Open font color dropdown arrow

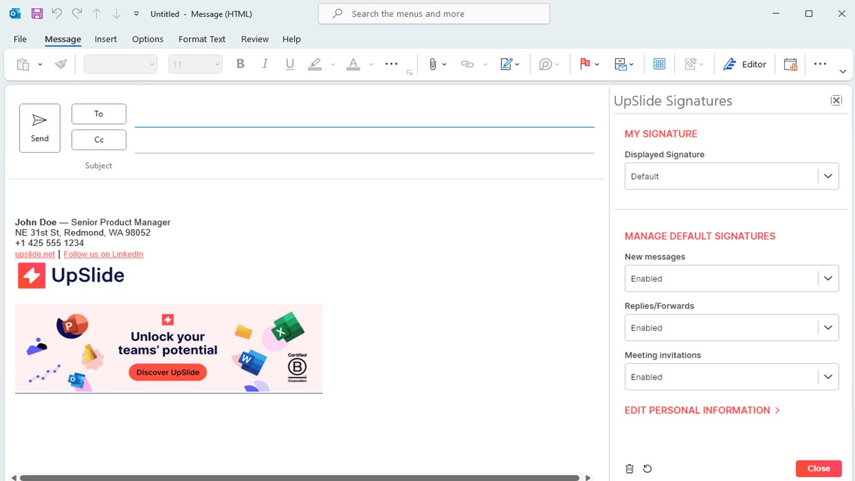click(371, 65)
